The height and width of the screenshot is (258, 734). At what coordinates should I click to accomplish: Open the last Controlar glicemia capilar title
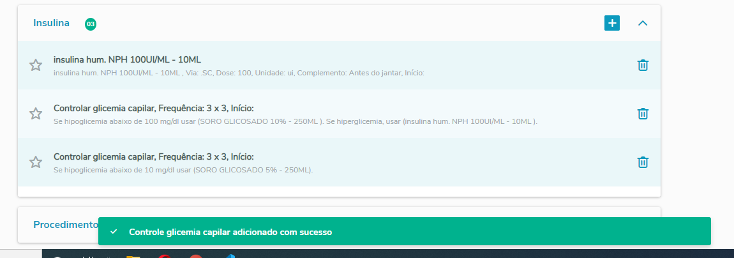[154, 157]
